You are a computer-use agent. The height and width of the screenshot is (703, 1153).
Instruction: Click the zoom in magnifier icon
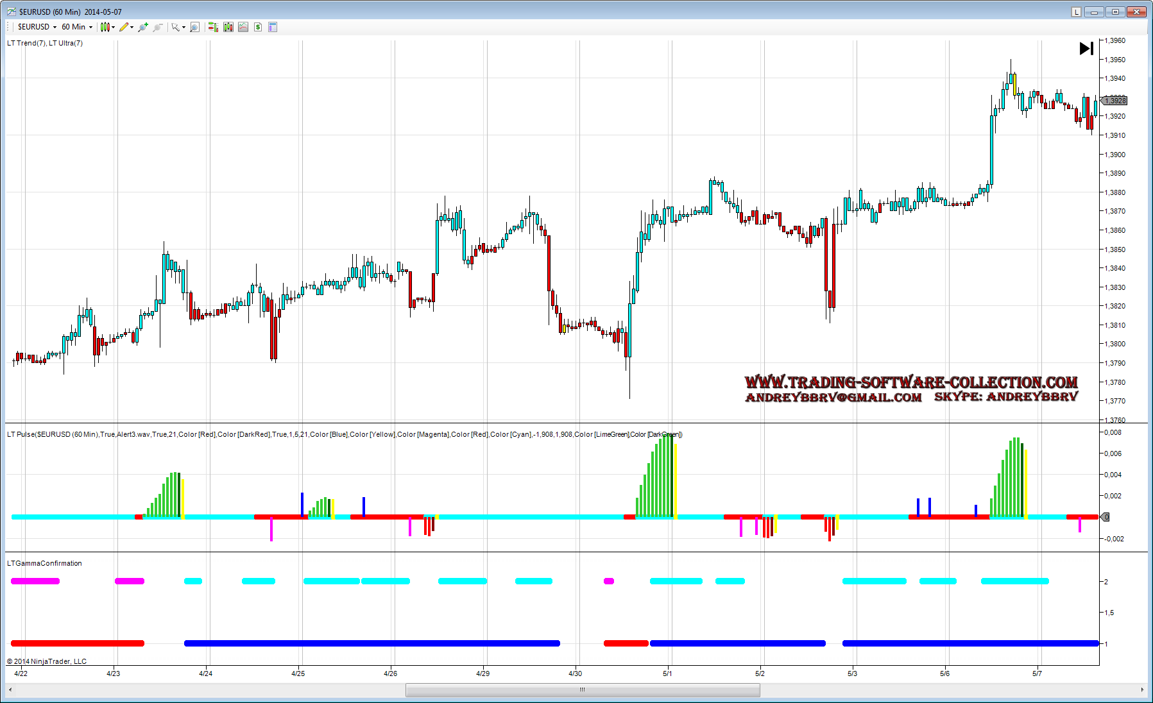[x=142, y=27]
